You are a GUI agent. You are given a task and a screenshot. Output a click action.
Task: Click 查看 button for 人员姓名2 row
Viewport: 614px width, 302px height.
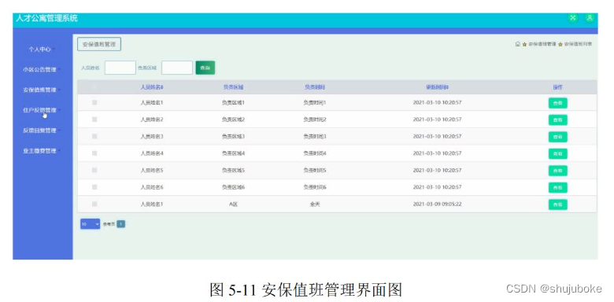coord(557,120)
